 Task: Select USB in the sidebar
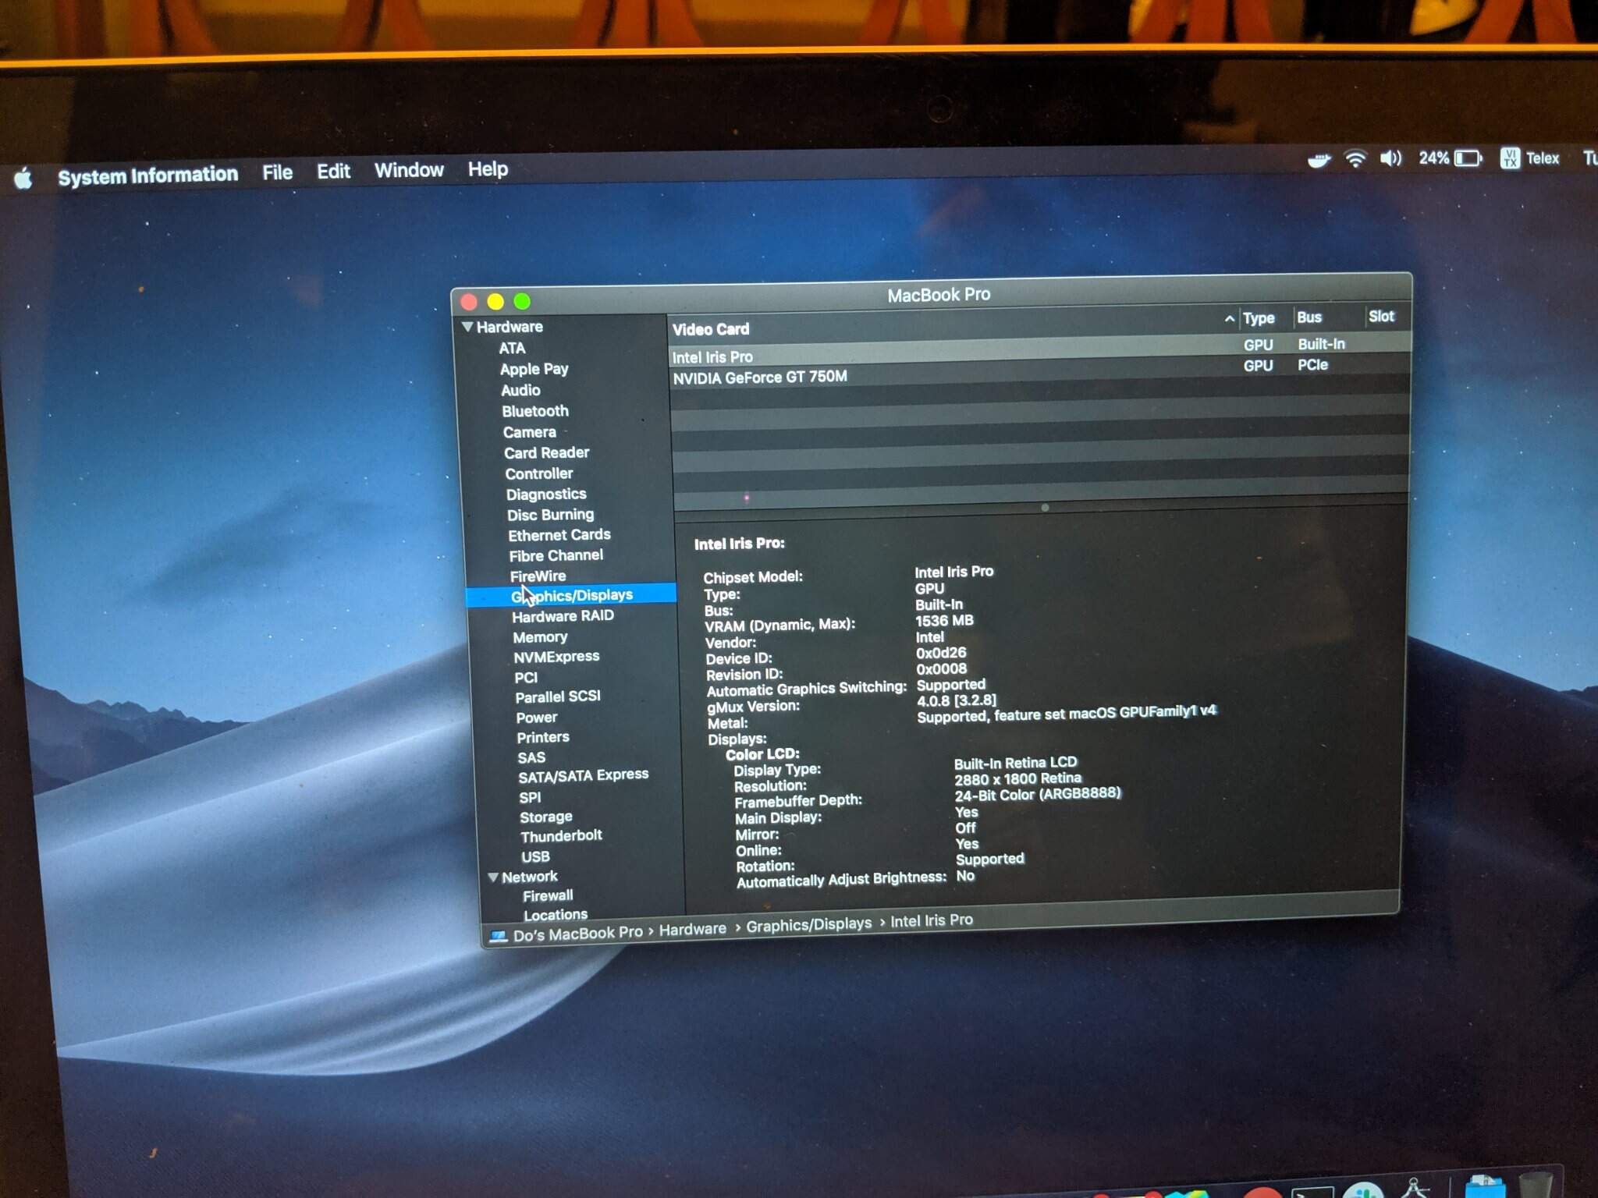pyautogui.click(x=535, y=856)
